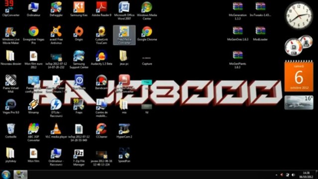Image resolution: width=318 pixels, height=179 pixels.
Task: Open the Google Chrome shortcut
Action: (x=147, y=33)
